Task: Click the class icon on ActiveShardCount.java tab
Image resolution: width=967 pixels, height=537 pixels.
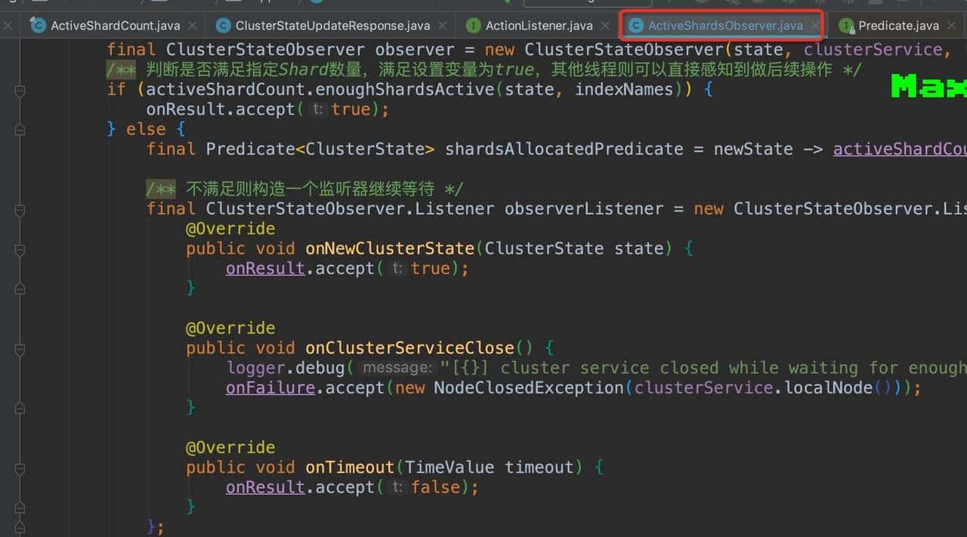Action: 38,25
